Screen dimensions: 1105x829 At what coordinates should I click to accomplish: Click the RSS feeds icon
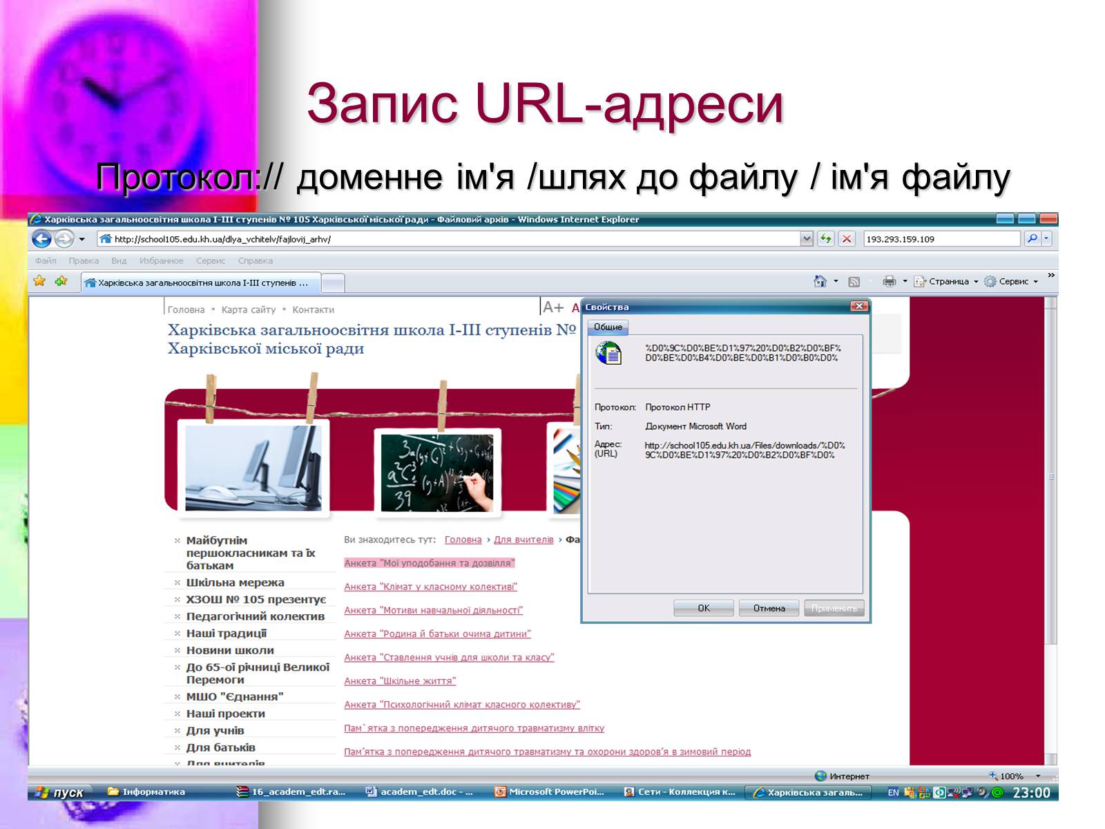click(x=854, y=281)
